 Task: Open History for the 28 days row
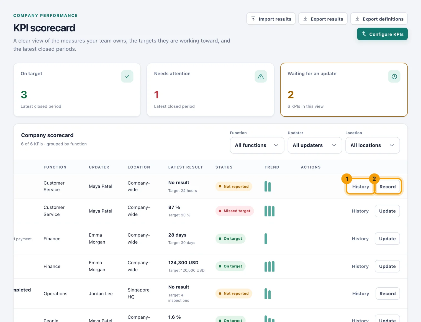click(360, 239)
